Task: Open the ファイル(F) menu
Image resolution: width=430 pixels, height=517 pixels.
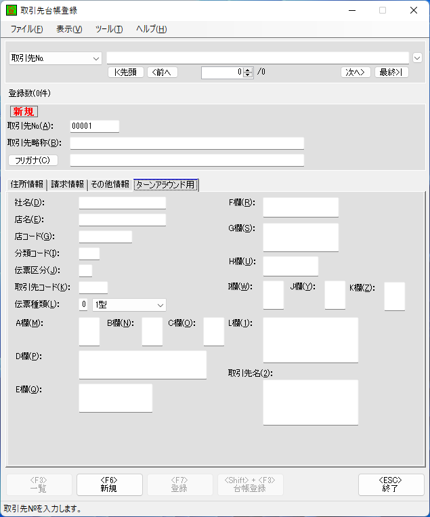Action: click(x=26, y=29)
